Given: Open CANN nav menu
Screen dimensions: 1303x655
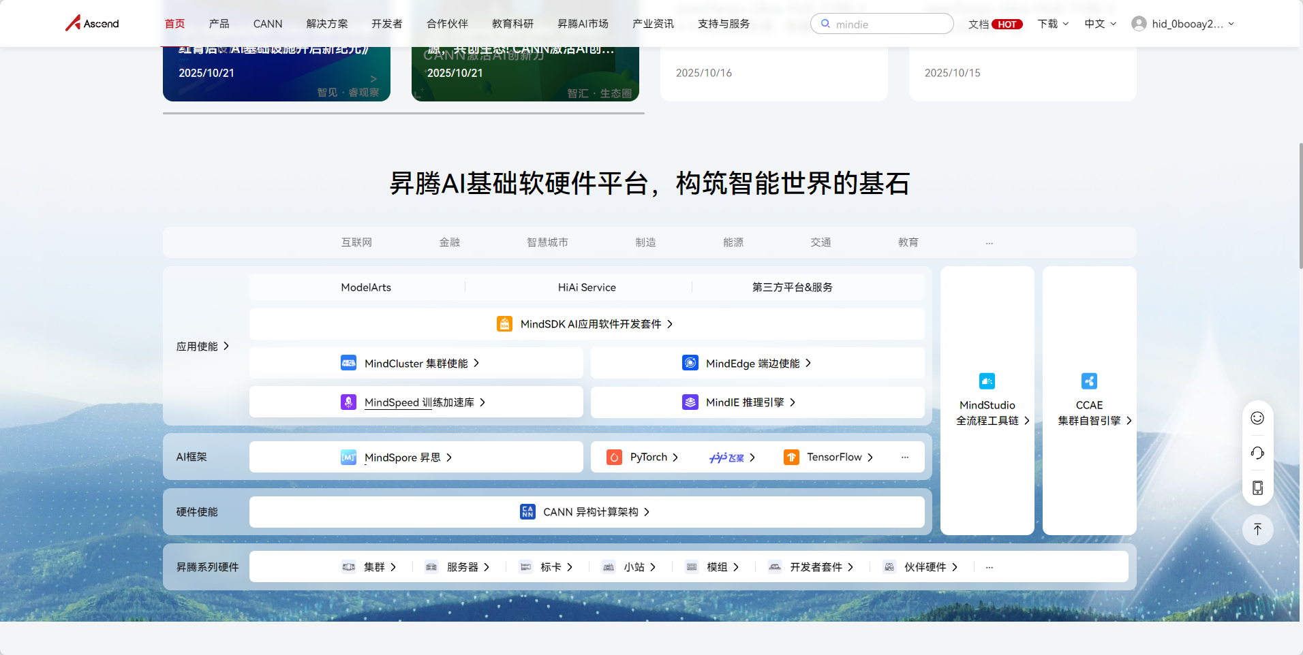Looking at the screenshot, I should [268, 24].
